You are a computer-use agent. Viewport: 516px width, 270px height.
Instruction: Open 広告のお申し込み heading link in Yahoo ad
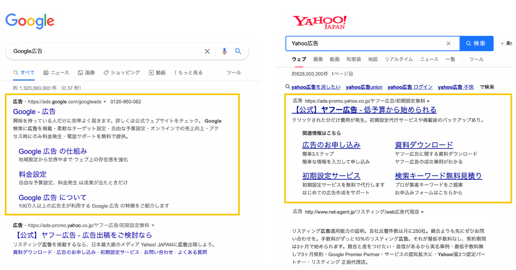click(x=331, y=145)
